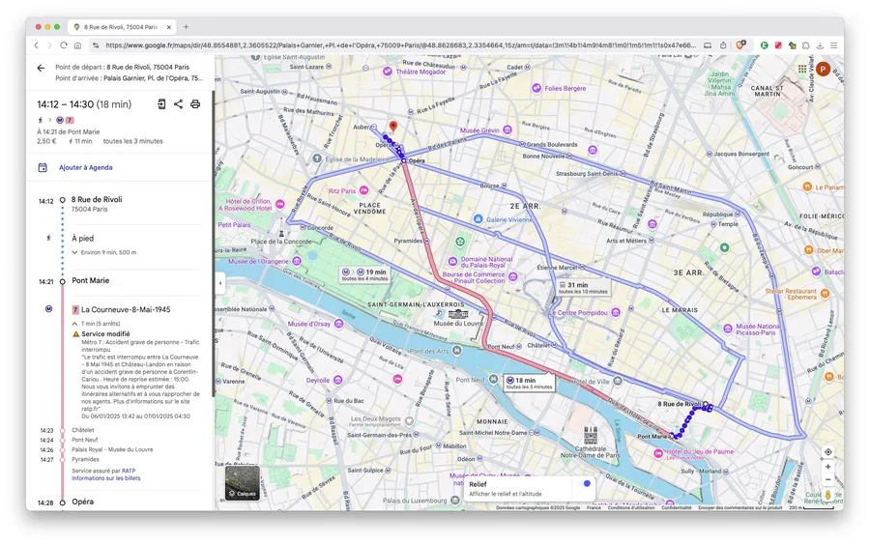Select the '31 min' alternative route label

click(x=583, y=287)
